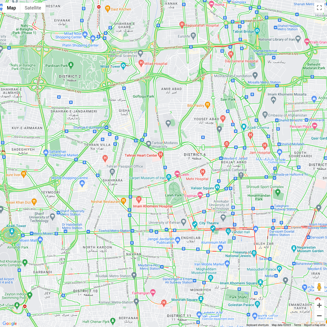The width and height of the screenshot is (327, 327).
Task: Click Negarestan Museum Garden marker
Action: tap(294, 248)
